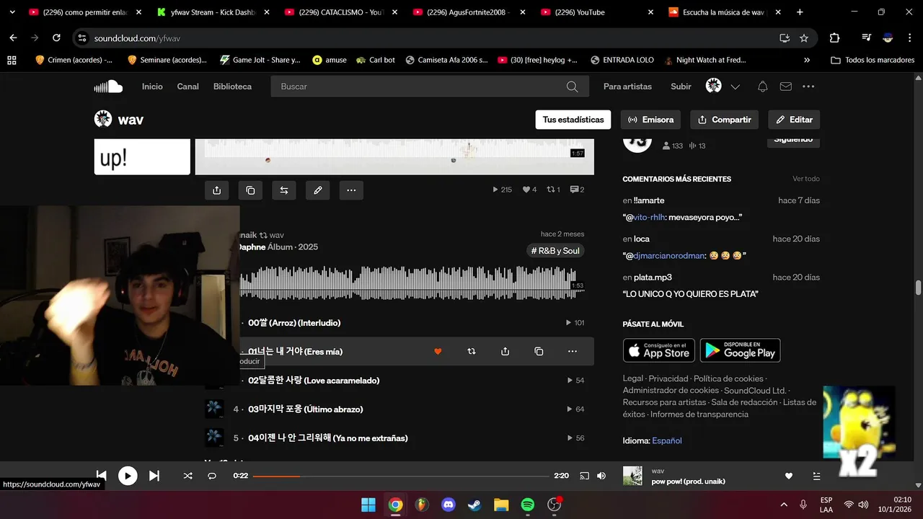Click copy link icon under top track

[x=250, y=190]
